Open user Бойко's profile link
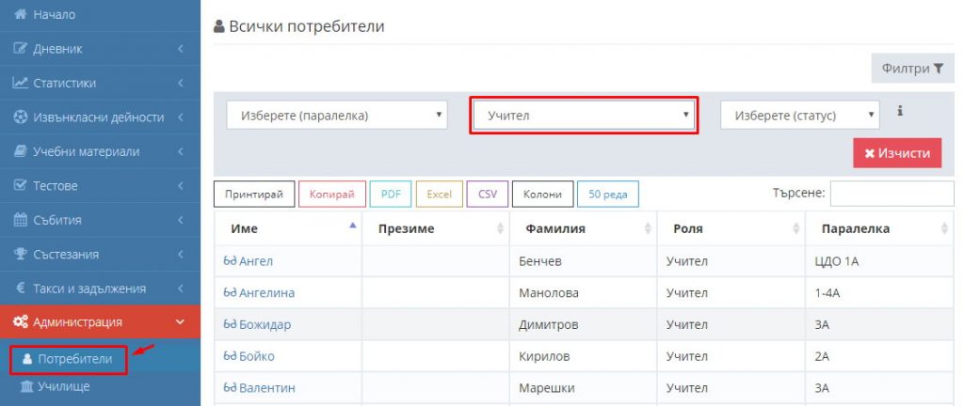The width and height of the screenshot is (964, 406). point(257,356)
